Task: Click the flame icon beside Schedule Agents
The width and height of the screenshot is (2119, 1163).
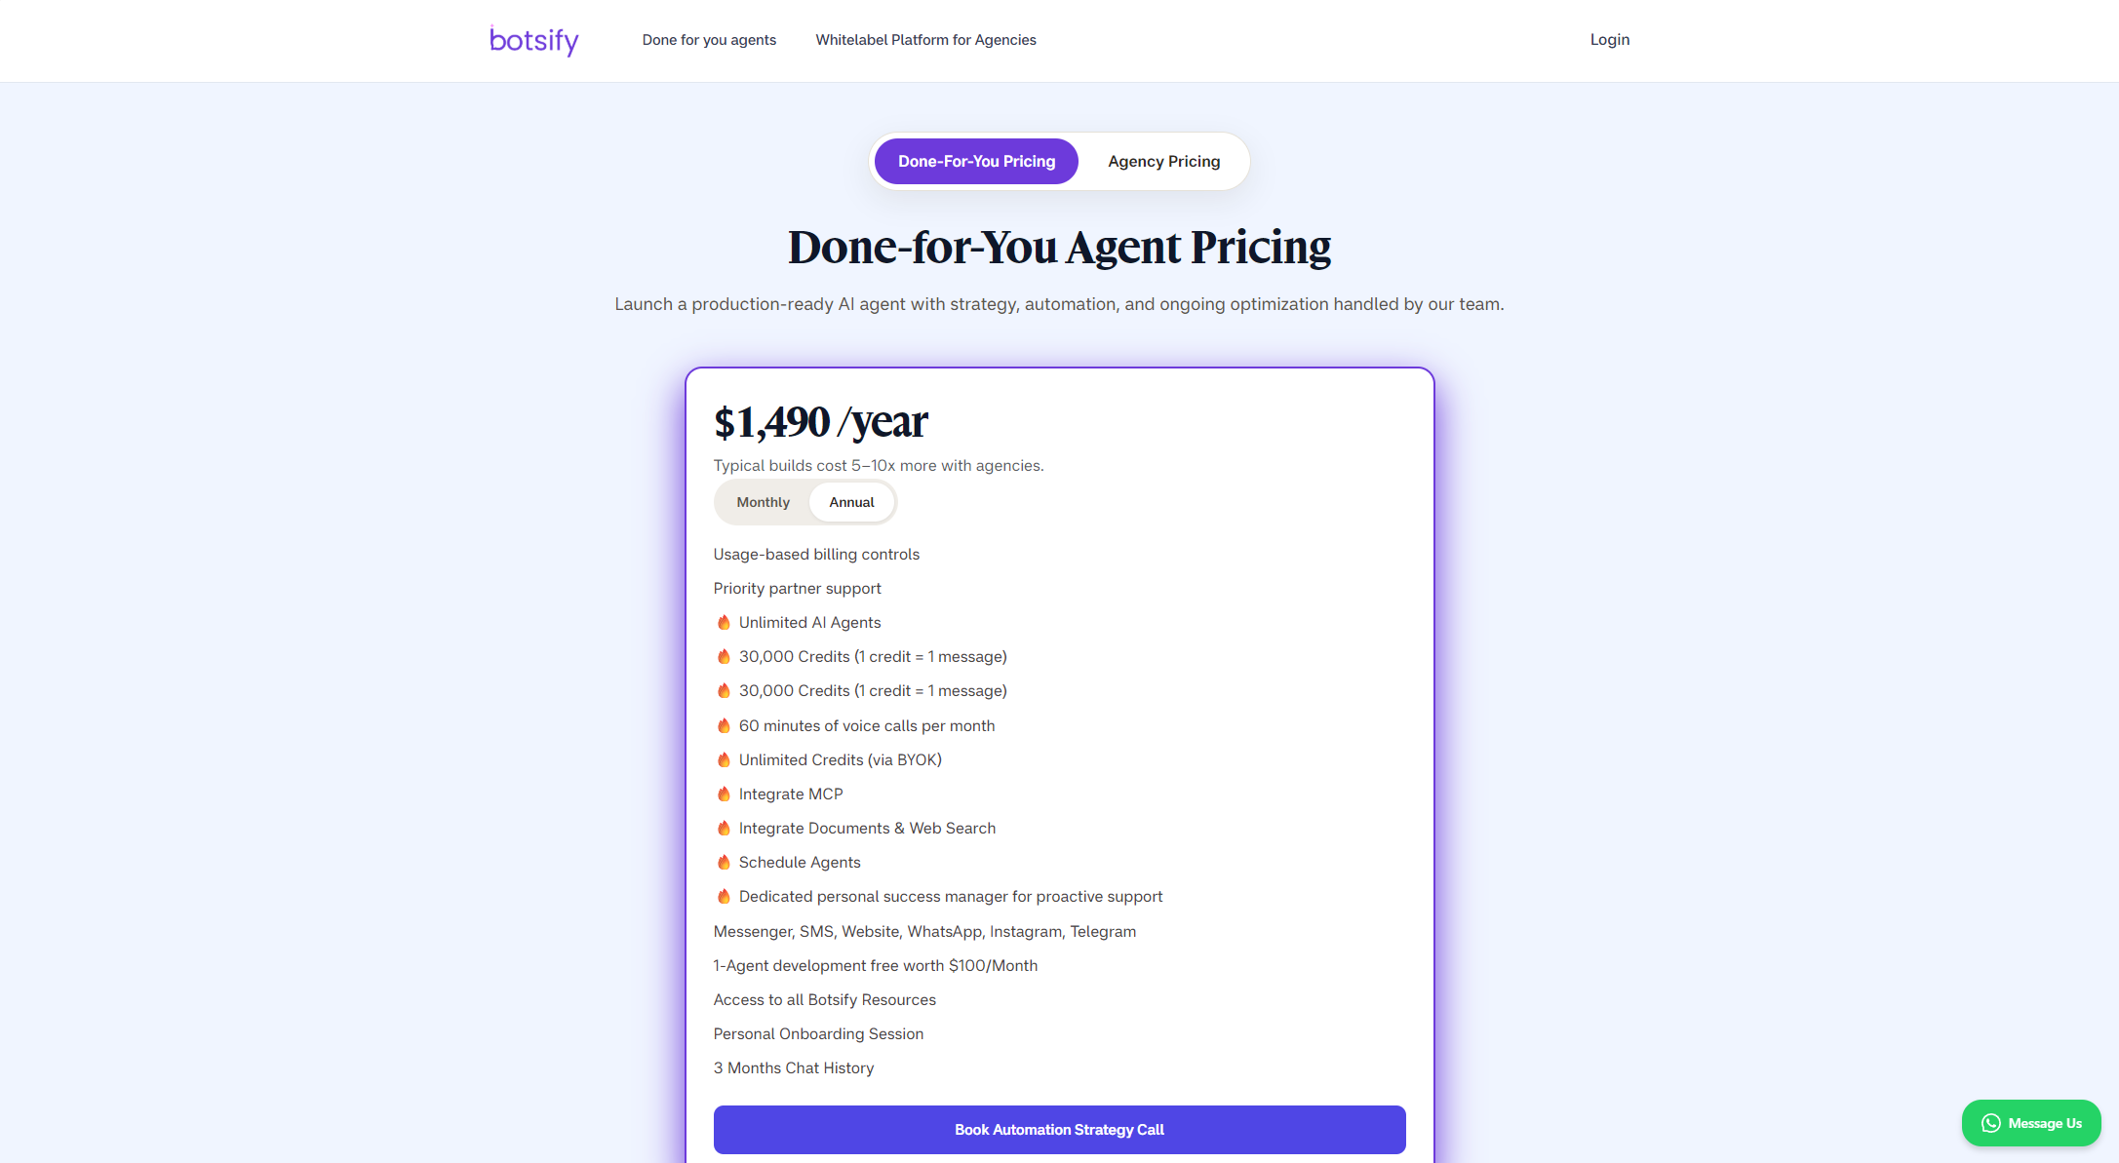Action: point(724,863)
